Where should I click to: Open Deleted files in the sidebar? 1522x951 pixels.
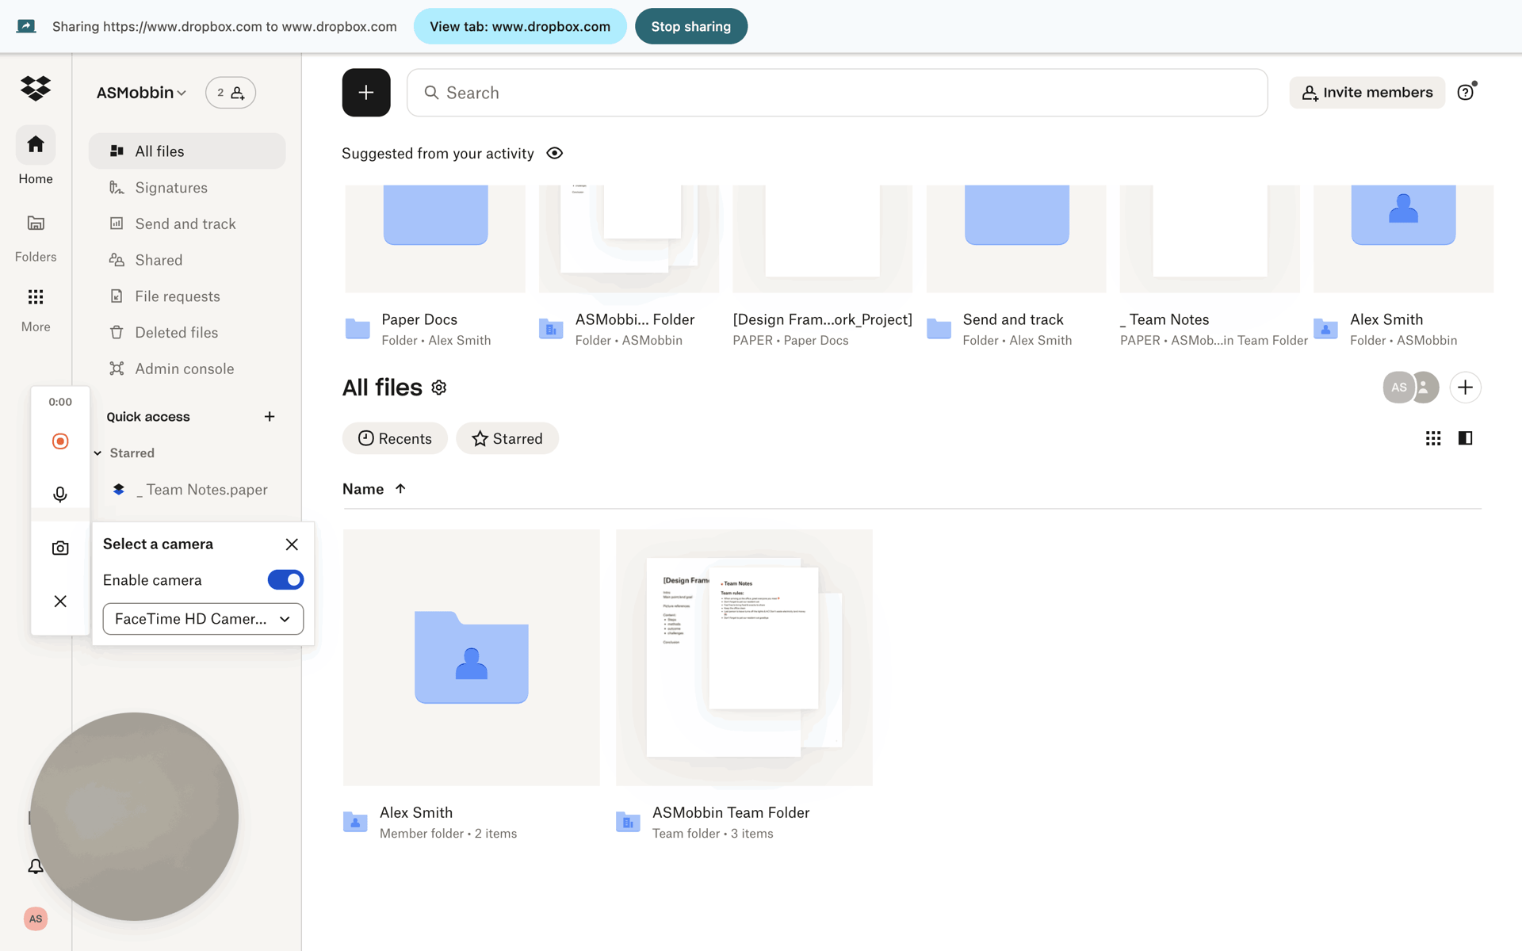(187, 333)
